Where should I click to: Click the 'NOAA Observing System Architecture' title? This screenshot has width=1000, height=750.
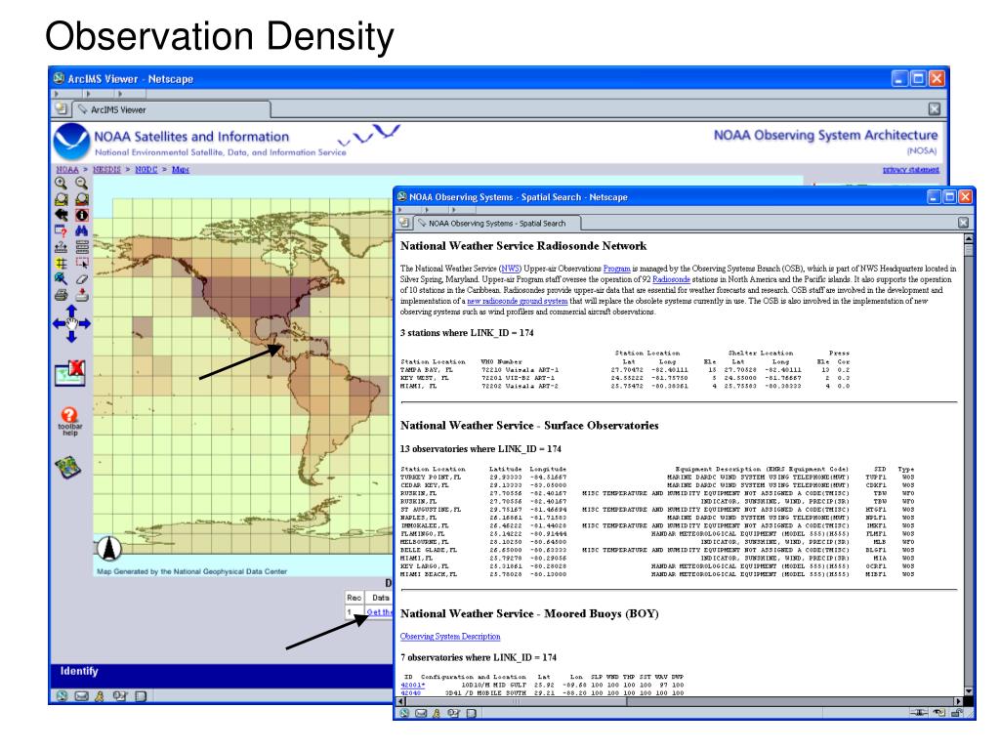tap(825, 135)
